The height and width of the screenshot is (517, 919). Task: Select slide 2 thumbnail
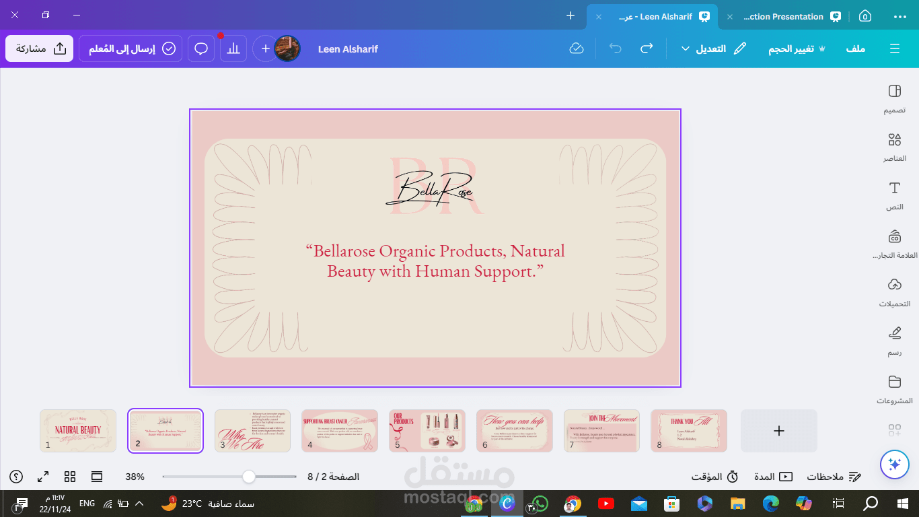tap(166, 431)
